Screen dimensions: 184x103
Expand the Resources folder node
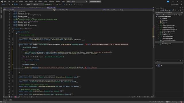(x=158, y=22)
